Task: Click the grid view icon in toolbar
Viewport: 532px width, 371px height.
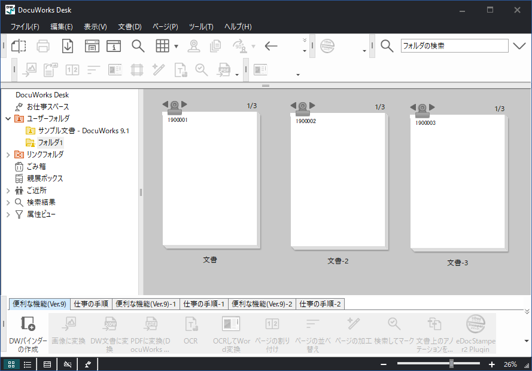Action: (162, 46)
